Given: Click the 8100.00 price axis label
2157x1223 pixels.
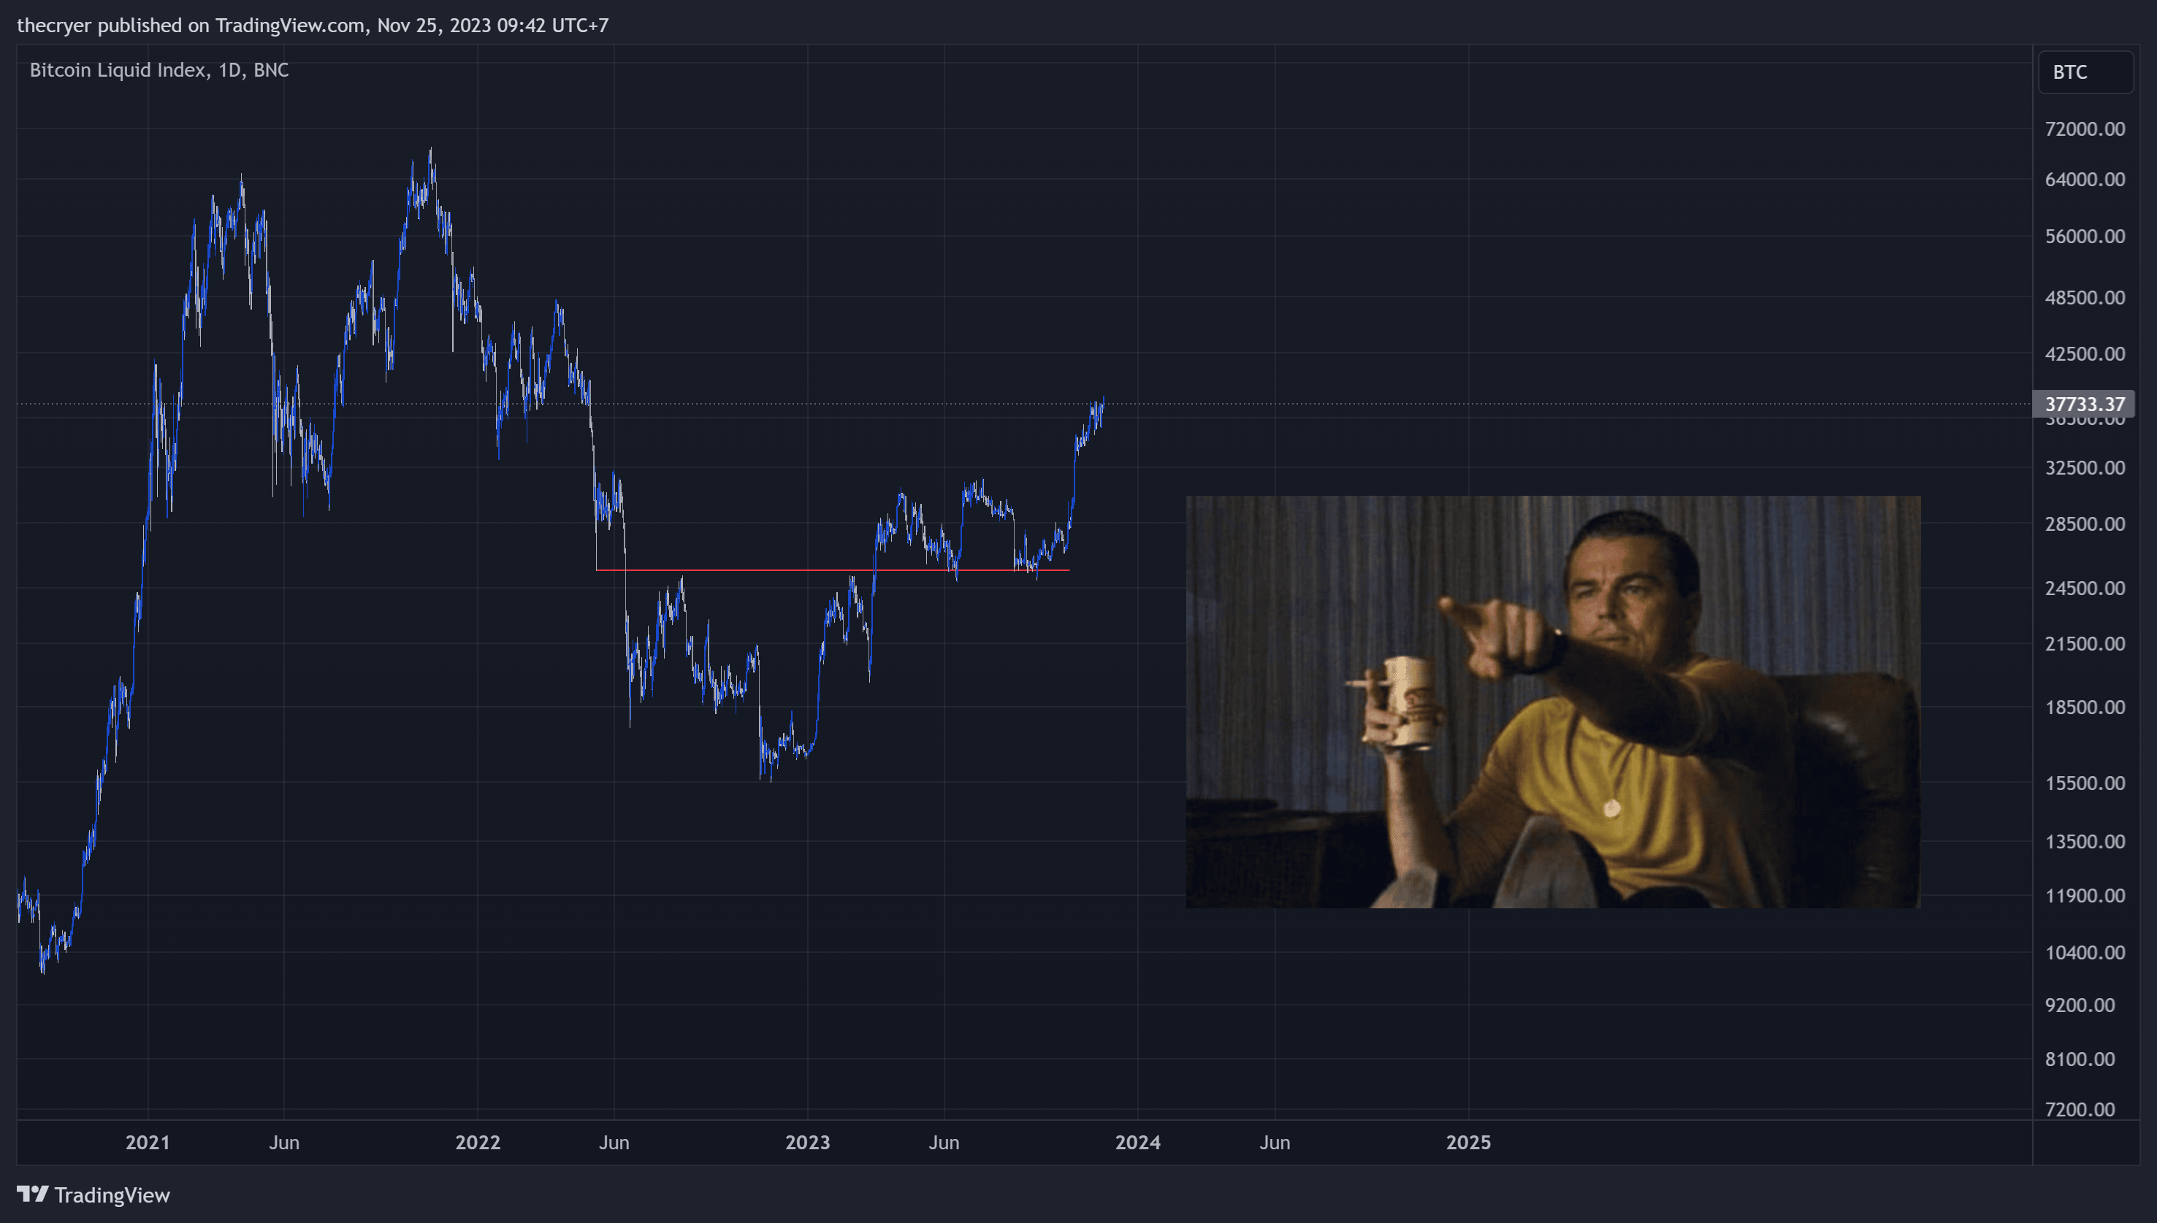Looking at the screenshot, I should [x=2080, y=1059].
